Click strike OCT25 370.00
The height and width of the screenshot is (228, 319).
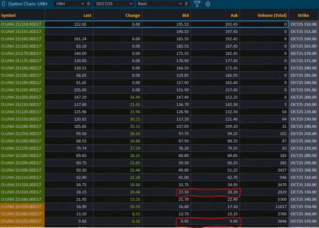coord(304,221)
